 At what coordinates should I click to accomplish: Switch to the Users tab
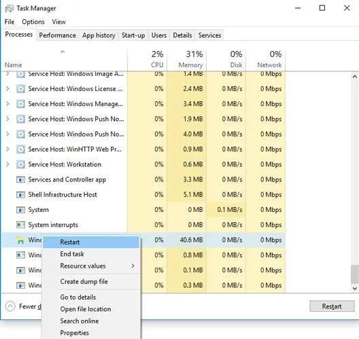click(x=159, y=35)
